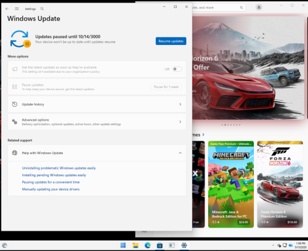308x251 pixels.
Task: Click Minecraft $29.99 price tag
Action: pos(243,222)
